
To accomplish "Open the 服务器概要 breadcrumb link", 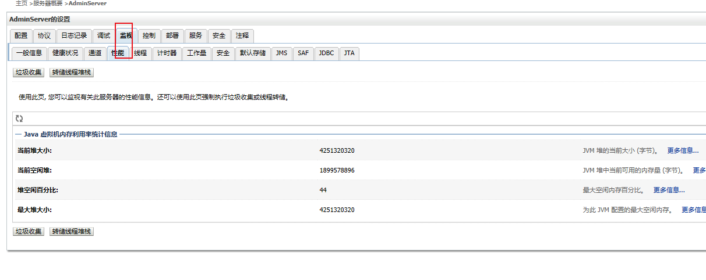I will coord(48,3).
